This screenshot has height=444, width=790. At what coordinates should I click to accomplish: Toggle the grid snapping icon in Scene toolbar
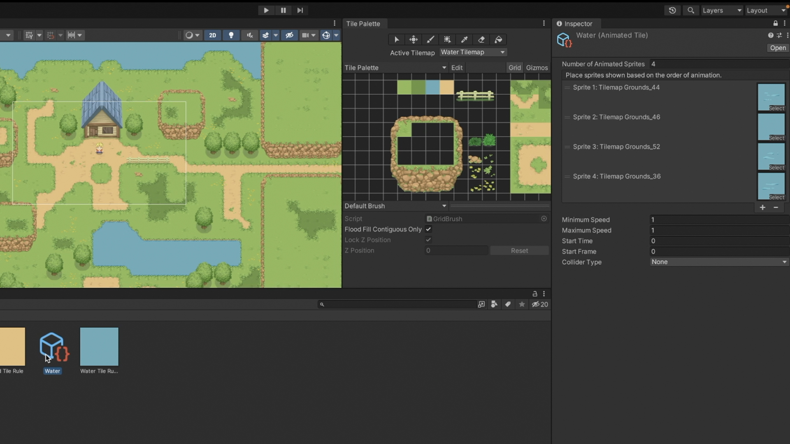(50, 35)
